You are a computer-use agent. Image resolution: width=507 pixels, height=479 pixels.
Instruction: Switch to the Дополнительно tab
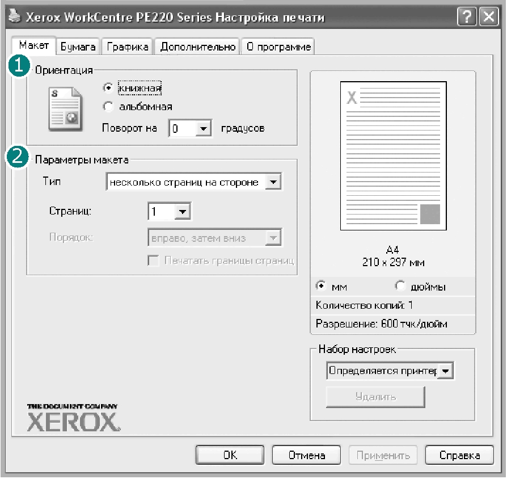197,47
